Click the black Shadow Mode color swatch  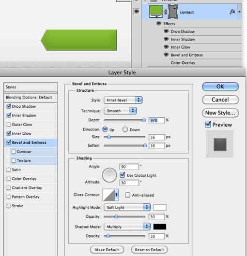tap(160, 227)
